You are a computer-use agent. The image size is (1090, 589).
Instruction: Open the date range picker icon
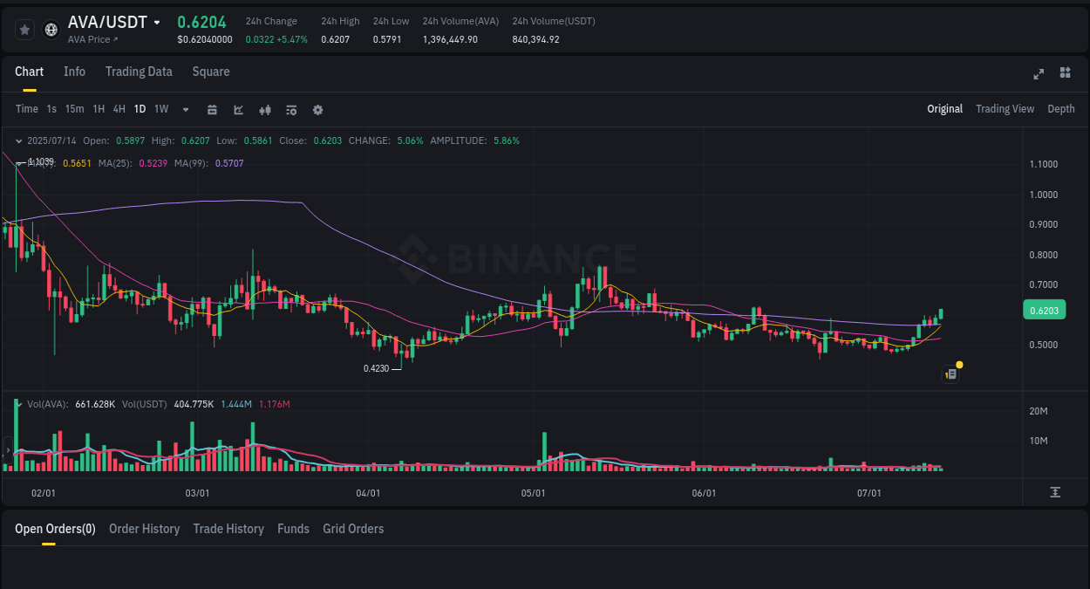tap(212, 109)
